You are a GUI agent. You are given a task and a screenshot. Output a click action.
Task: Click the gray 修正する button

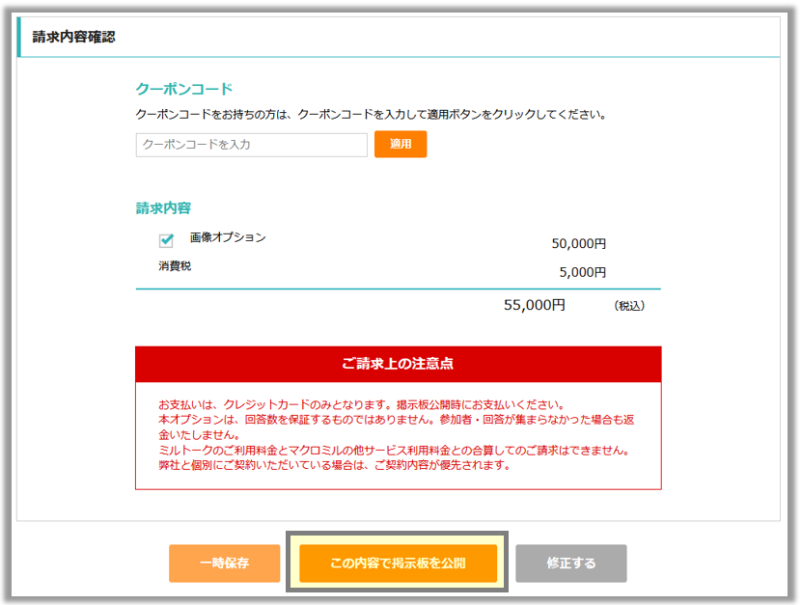coord(570,564)
